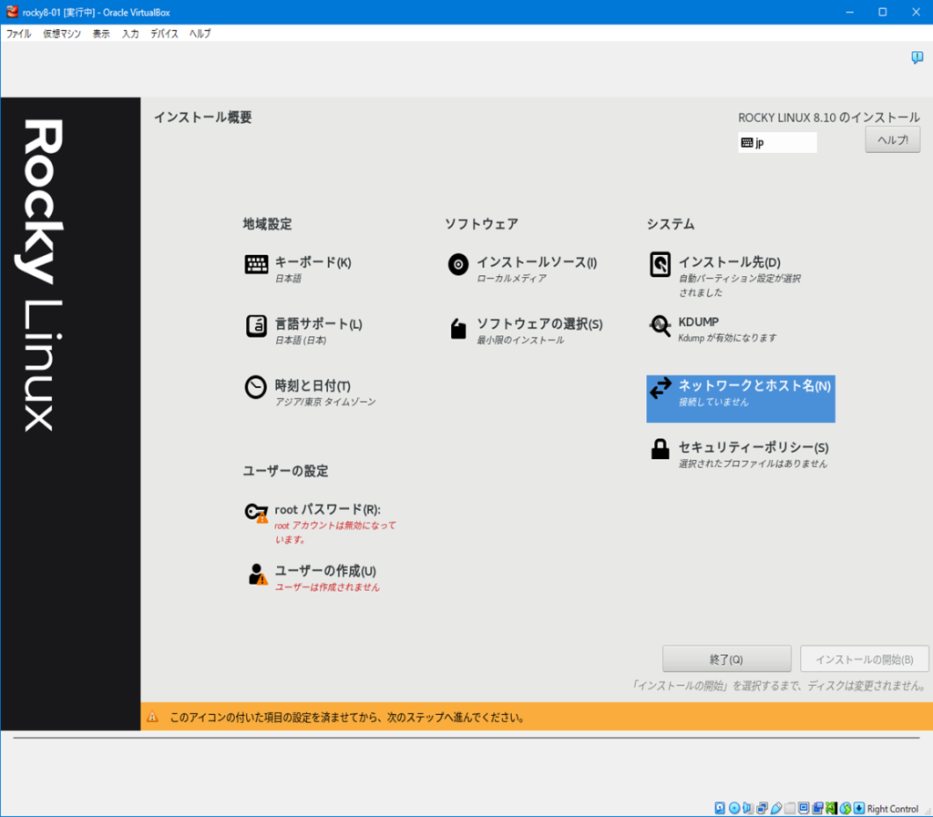933x817 pixels.
Task: Click the optical disc status icon
Action: 734,808
